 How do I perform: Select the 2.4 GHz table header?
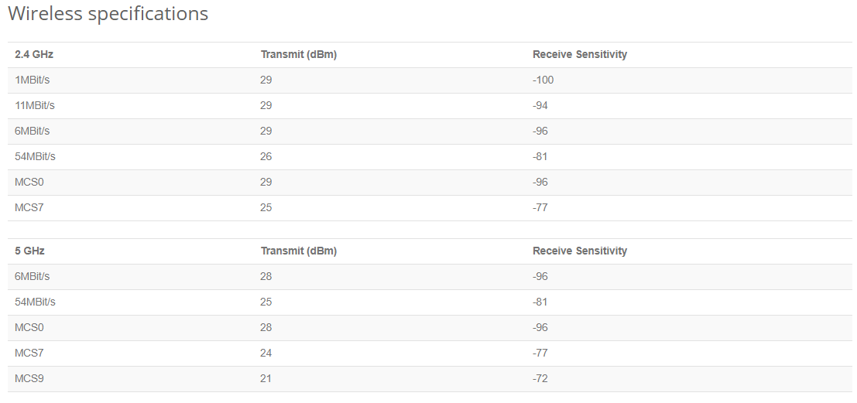(34, 55)
